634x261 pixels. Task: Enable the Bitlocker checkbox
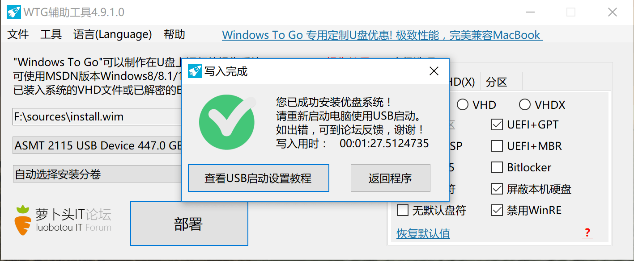pyautogui.click(x=497, y=167)
